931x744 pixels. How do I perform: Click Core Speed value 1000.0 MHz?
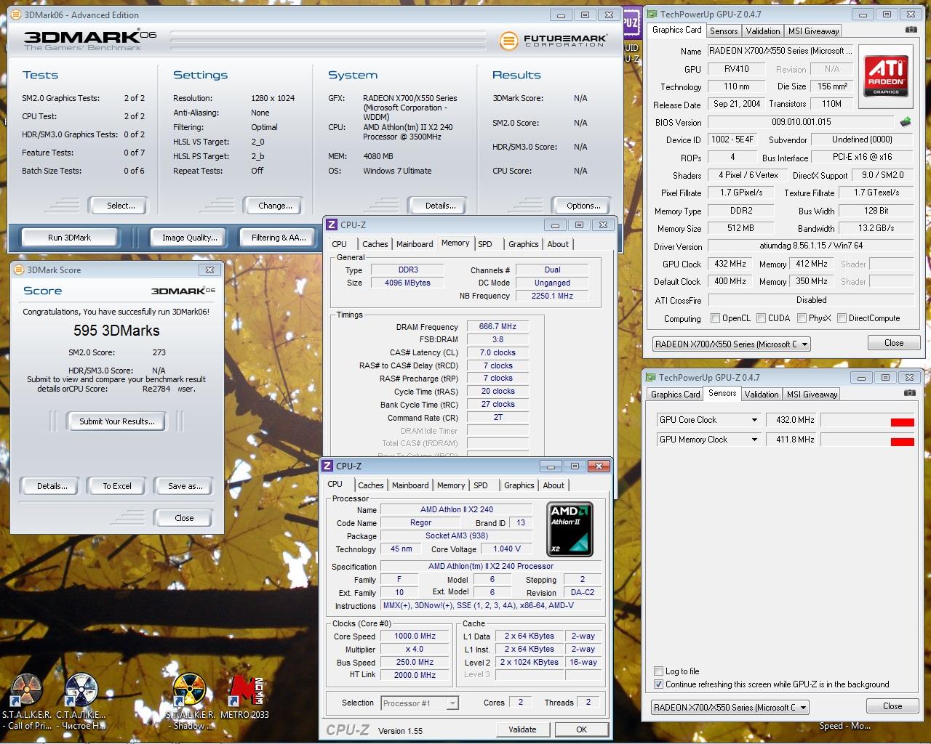pyautogui.click(x=415, y=636)
